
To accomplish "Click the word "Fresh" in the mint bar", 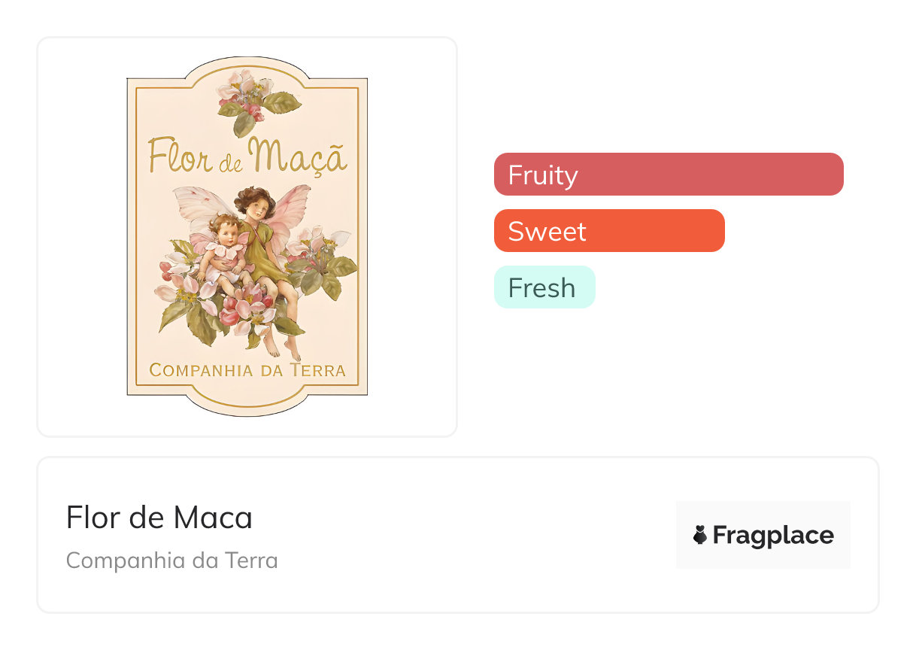I will [541, 287].
